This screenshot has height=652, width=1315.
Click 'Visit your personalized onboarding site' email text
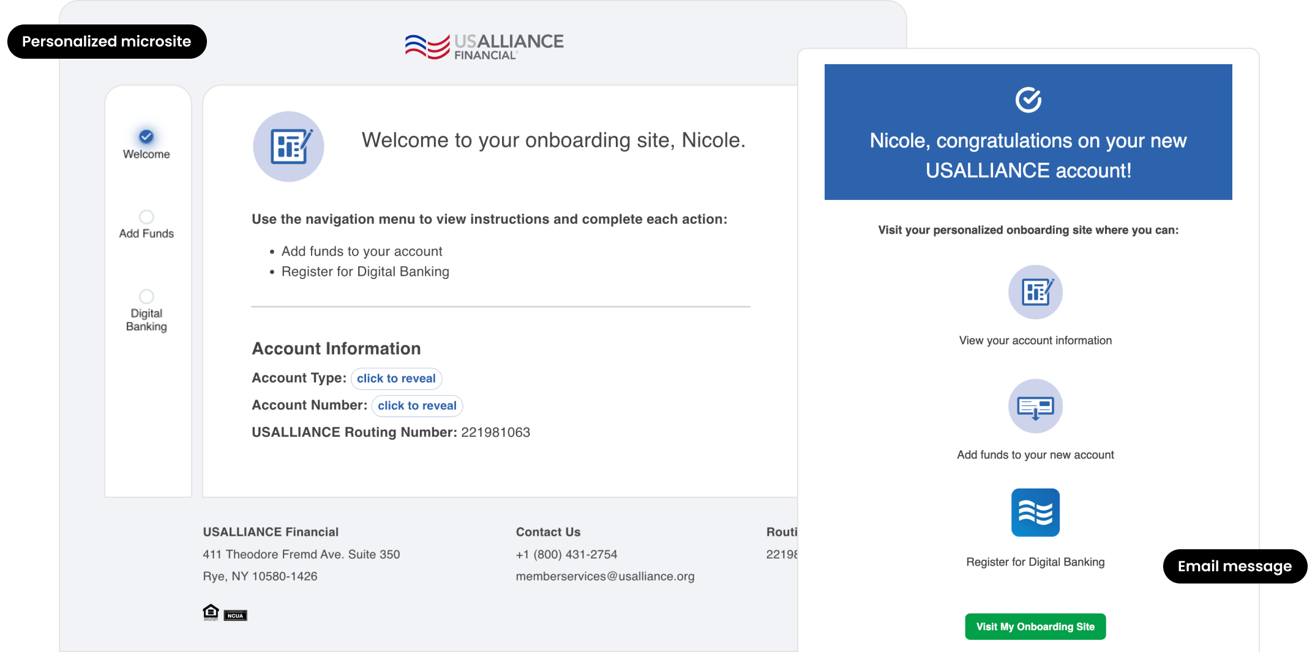pyautogui.click(x=1028, y=230)
